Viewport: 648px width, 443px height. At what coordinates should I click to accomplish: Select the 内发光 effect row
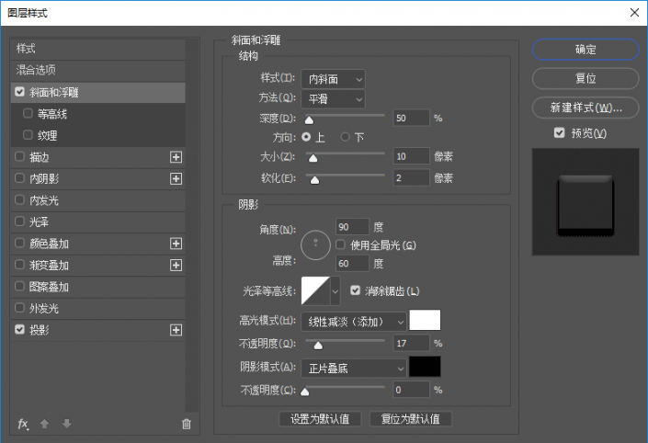[98, 200]
